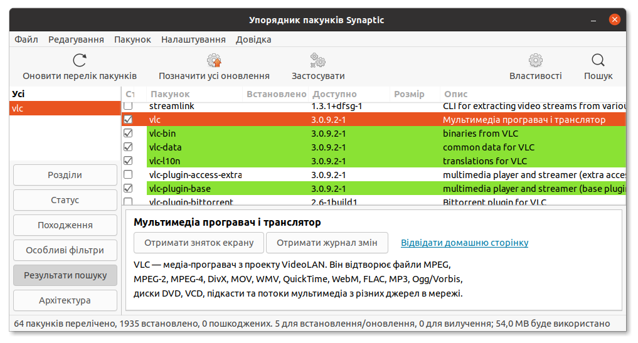Select the streamlink package name
Image resolution: width=638 pixels, height=343 pixels.
pyautogui.click(x=172, y=106)
